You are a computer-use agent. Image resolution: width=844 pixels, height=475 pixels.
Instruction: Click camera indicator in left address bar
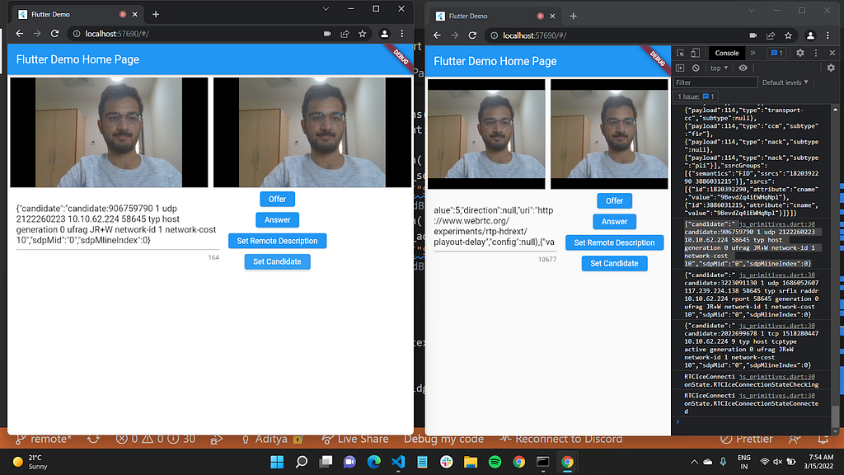pos(326,33)
